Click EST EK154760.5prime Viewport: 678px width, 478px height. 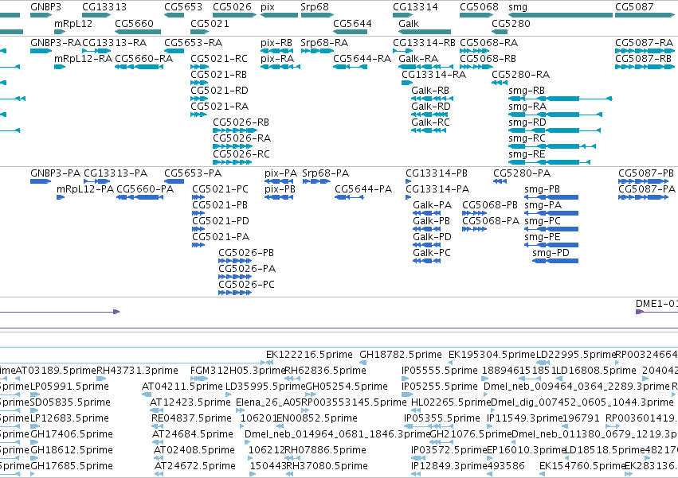tap(582, 466)
